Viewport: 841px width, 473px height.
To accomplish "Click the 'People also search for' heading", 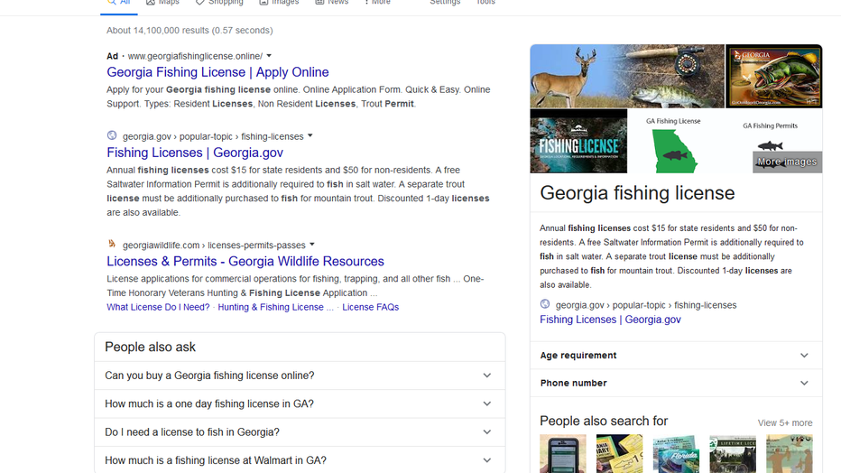I will [604, 421].
